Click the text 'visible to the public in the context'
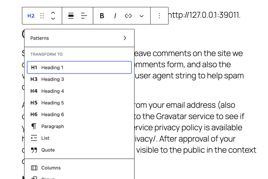268x179 pixels. point(196,150)
